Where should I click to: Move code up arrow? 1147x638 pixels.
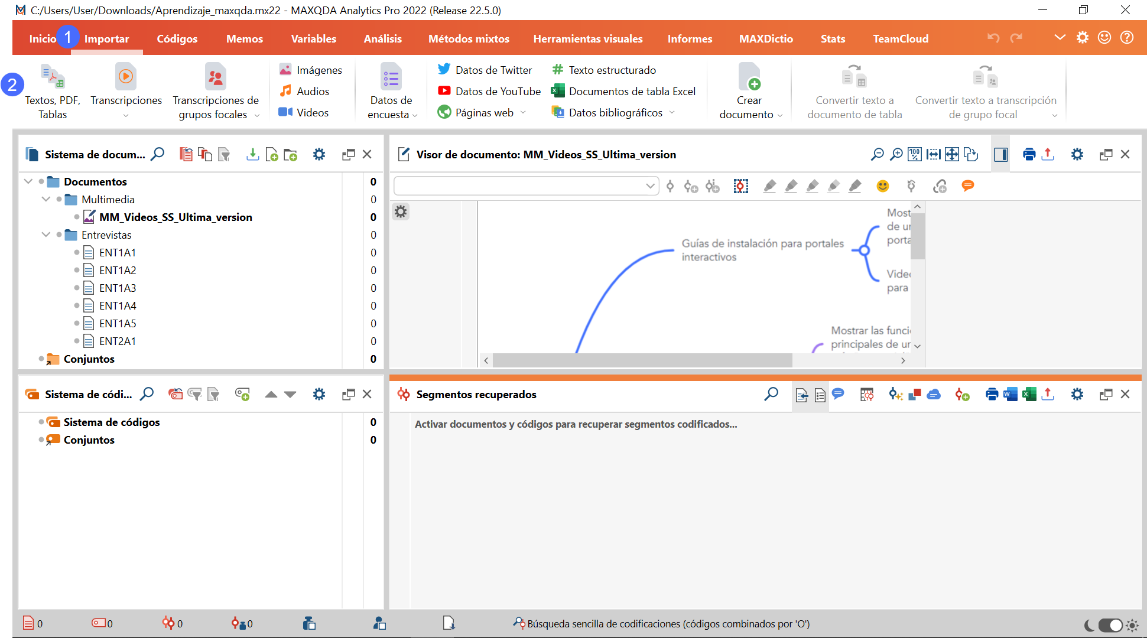[x=271, y=394]
